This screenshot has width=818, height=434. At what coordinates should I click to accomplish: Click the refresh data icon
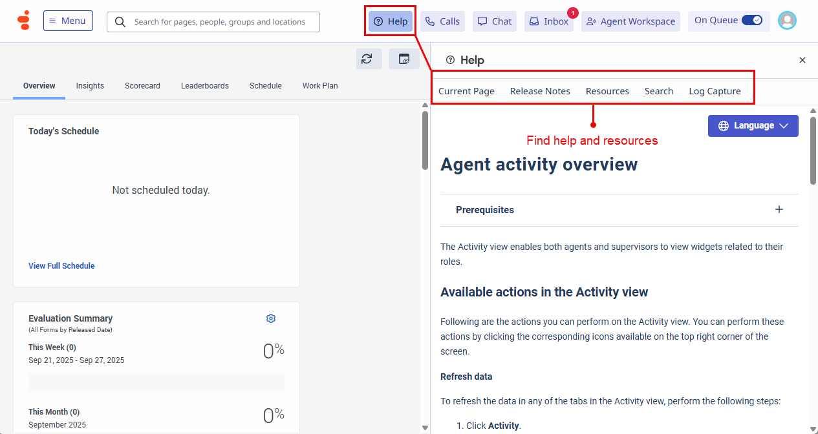point(367,59)
